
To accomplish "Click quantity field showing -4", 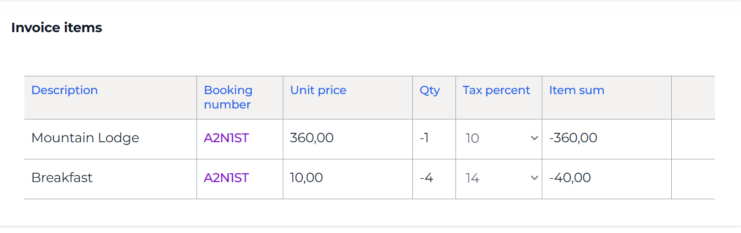I will (426, 178).
